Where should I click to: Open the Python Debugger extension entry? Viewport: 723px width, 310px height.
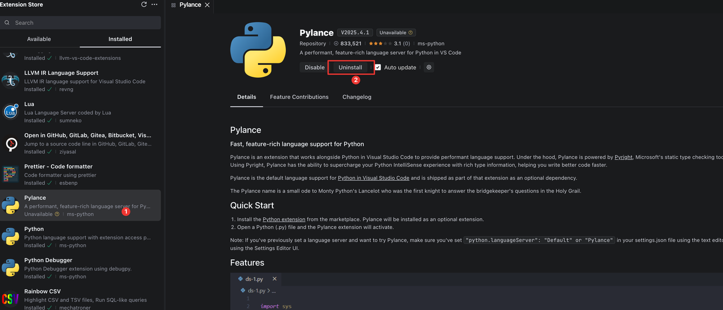tap(48, 260)
